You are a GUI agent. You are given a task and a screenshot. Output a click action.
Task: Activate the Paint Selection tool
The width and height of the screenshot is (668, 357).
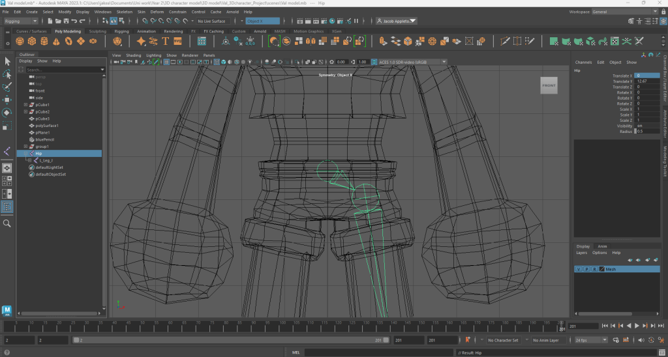coord(7,87)
